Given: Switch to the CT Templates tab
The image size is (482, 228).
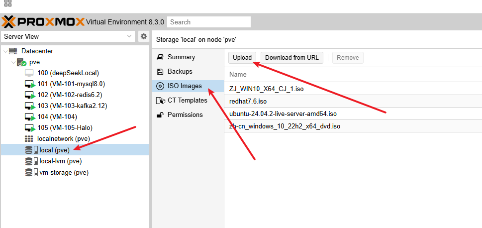Looking at the screenshot, I should [187, 100].
